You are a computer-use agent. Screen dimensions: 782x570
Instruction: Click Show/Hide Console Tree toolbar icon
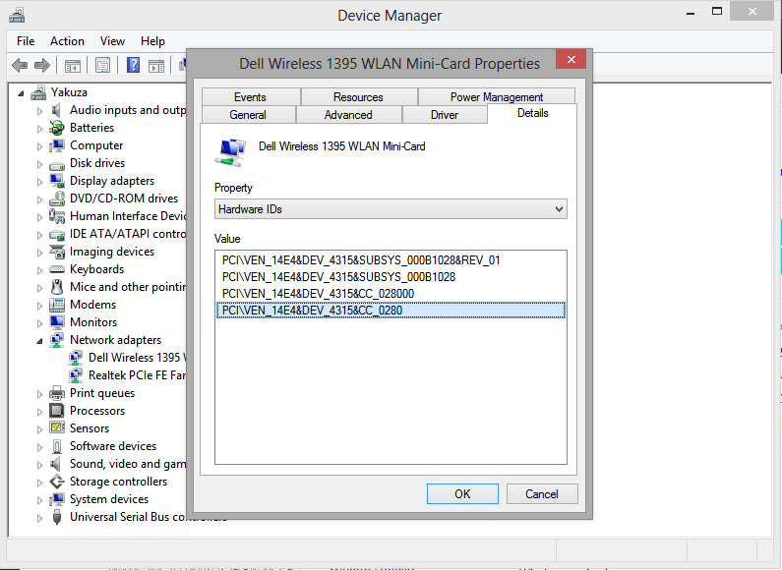click(x=73, y=65)
